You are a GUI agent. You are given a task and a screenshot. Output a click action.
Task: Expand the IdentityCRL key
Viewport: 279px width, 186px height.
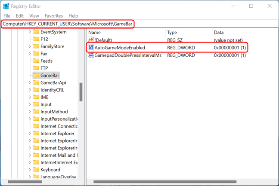click(x=30, y=90)
